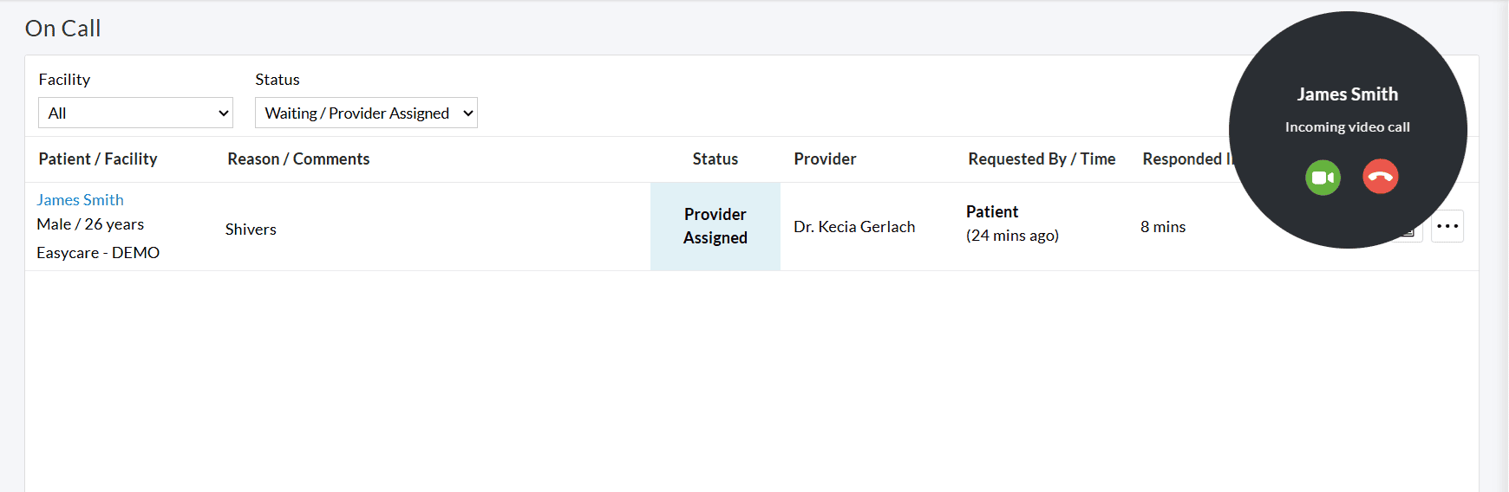Click the Patient / Facility column header
This screenshot has height=492, width=1509.
click(98, 159)
